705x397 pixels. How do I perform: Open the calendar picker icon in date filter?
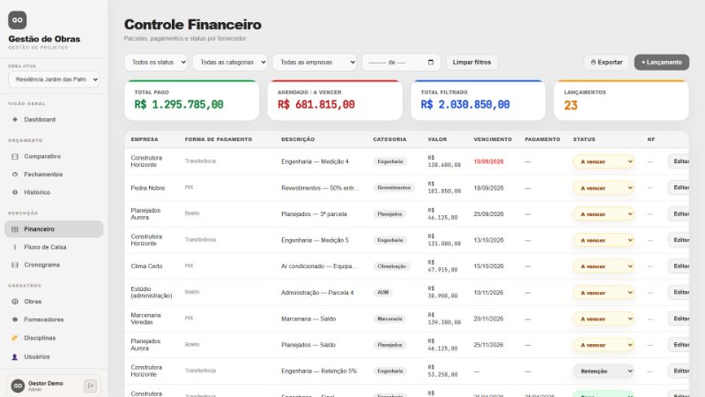click(x=431, y=62)
